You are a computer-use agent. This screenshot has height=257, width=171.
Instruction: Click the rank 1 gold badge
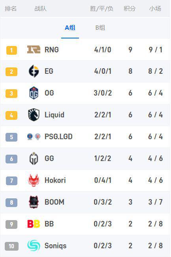(x=11, y=50)
